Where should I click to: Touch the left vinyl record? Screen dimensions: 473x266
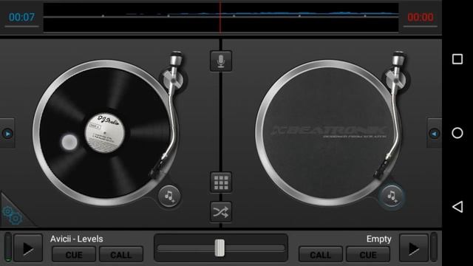pyautogui.click(x=105, y=133)
